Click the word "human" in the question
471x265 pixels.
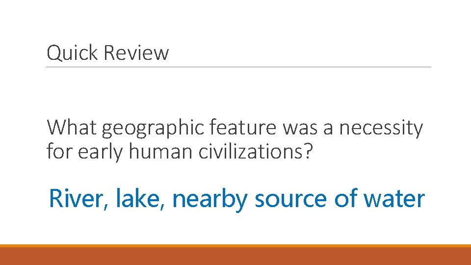click(x=161, y=152)
